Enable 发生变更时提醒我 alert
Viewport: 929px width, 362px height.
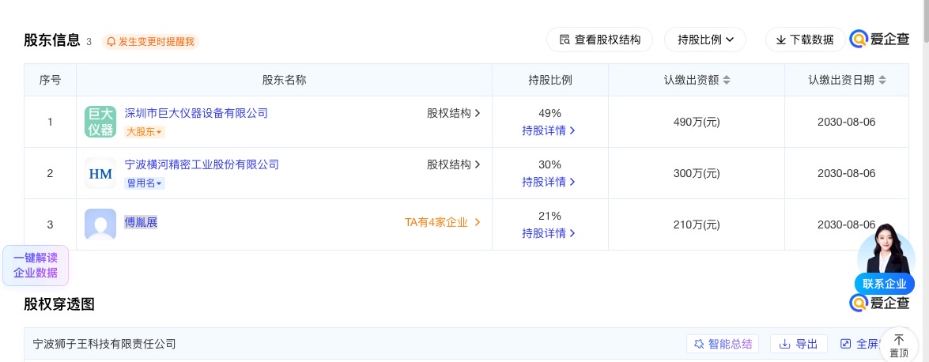(150, 42)
